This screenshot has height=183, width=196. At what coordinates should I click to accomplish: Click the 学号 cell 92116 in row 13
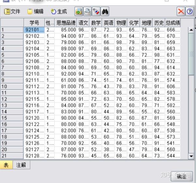pyautogui.click(x=34, y=106)
